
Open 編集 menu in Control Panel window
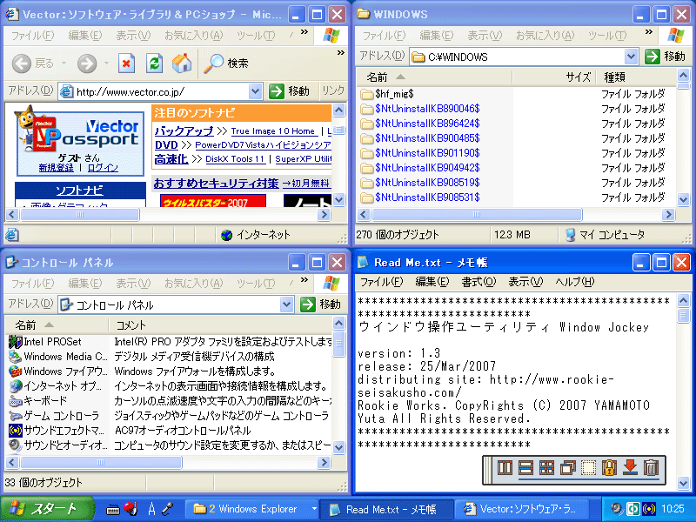pos(84,284)
